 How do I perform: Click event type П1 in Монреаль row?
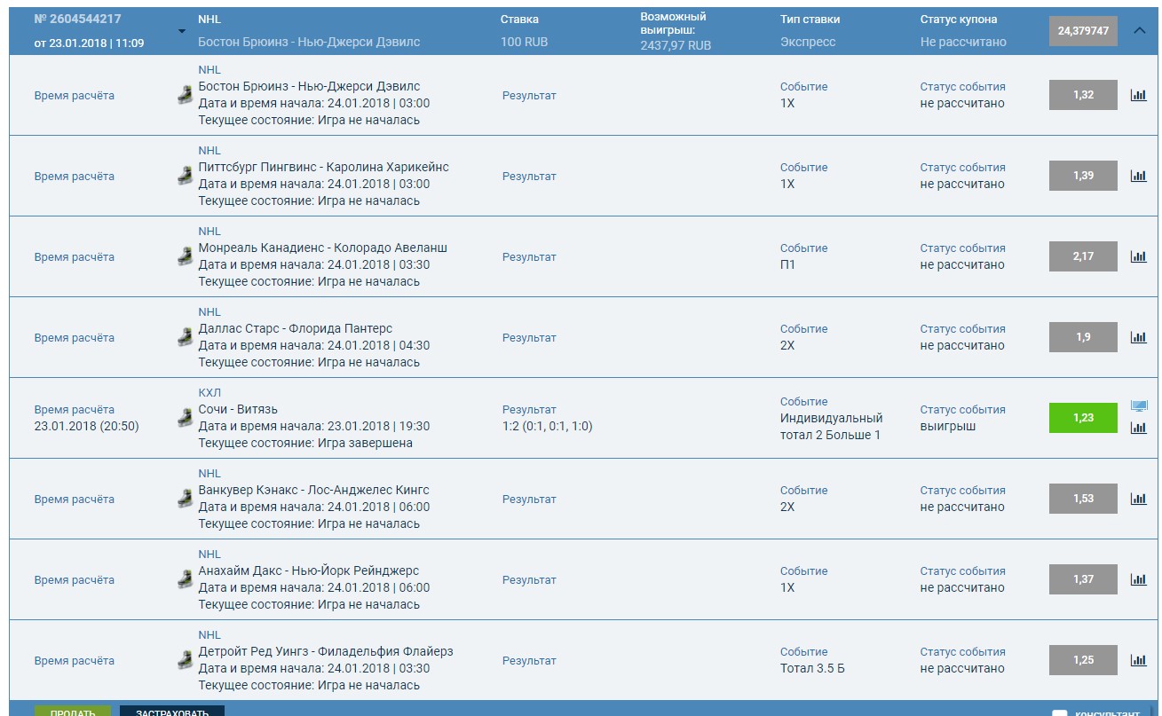[787, 264]
